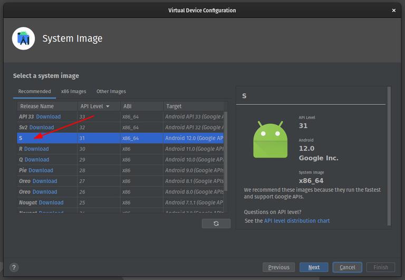Click the x86_64 ABI cell in S row

point(142,138)
